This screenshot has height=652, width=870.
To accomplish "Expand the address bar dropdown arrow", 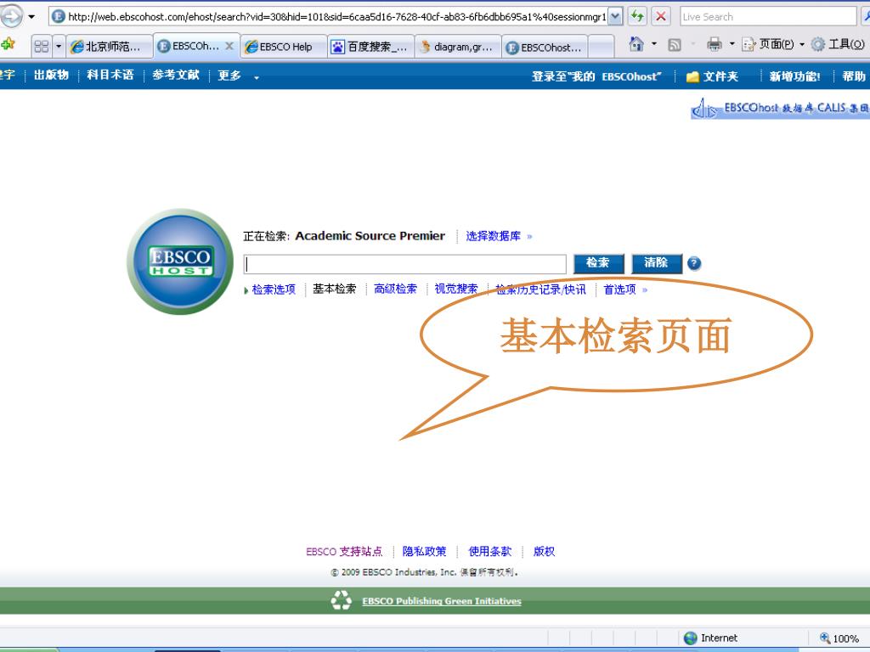I will (615, 17).
